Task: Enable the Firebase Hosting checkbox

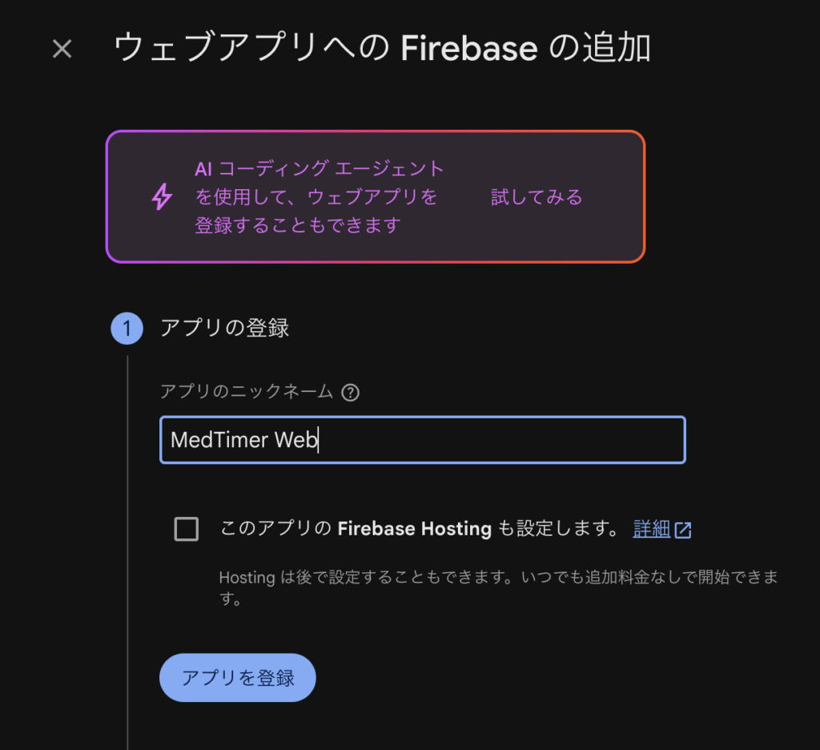Action: click(x=186, y=529)
